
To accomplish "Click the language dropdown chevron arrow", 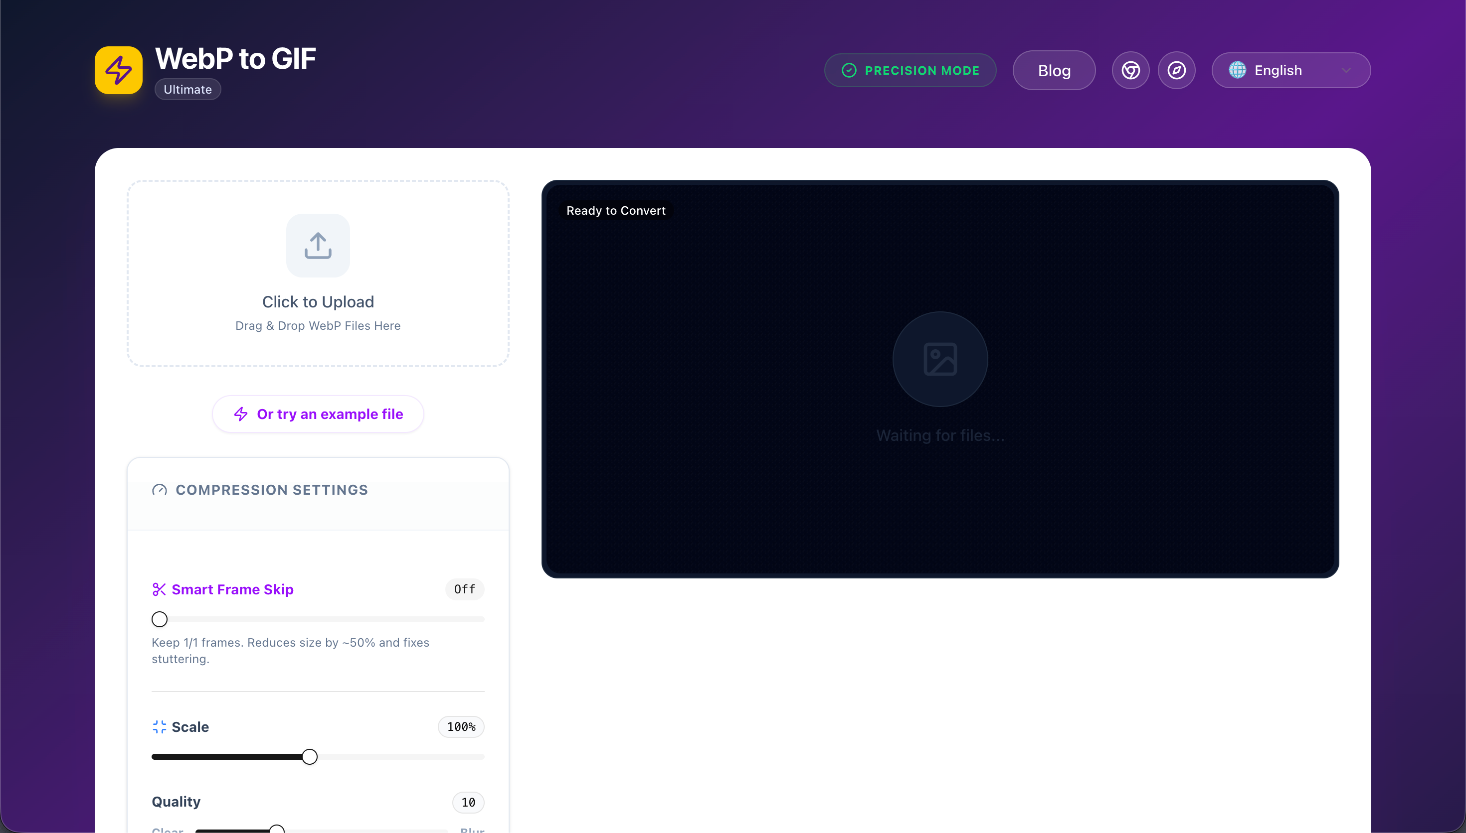I will [x=1346, y=70].
